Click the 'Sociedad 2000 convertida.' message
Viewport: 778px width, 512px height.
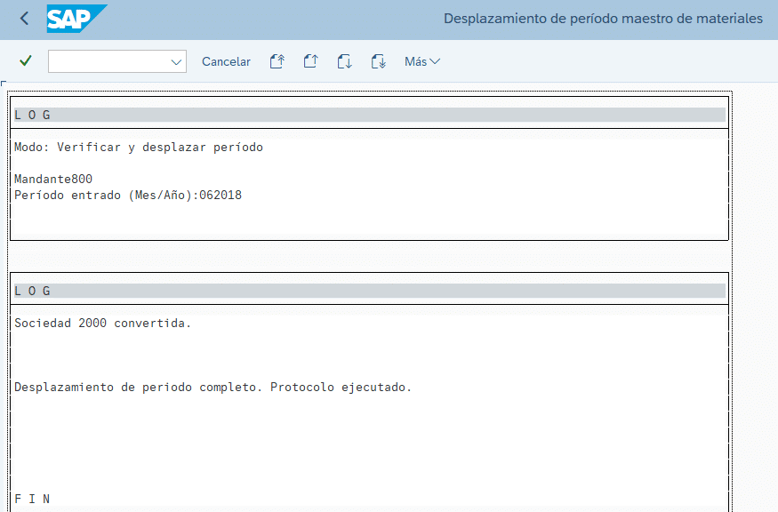(x=103, y=323)
